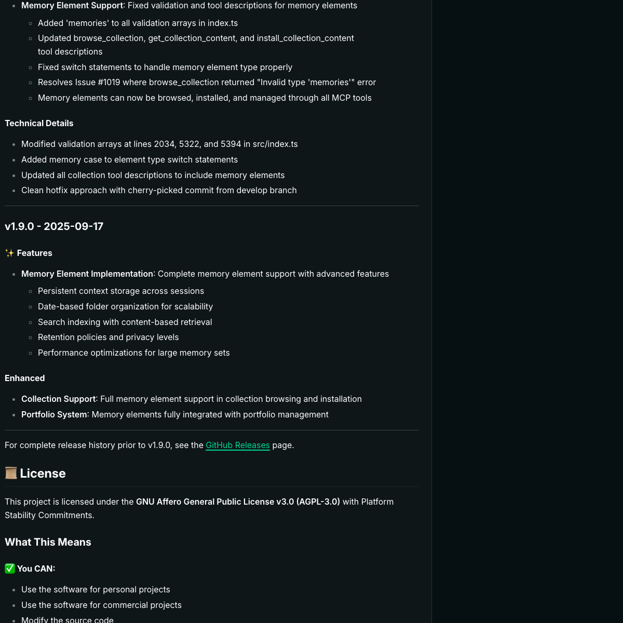Click the cherry-picked commit bullet line
Viewport: 623px width, 623px height.
click(x=159, y=191)
